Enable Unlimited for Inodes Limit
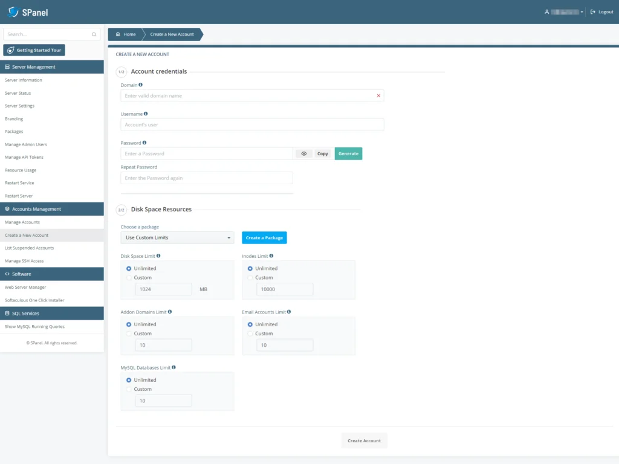The width and height of the screenshot is (619, 464). pos(249,268)
